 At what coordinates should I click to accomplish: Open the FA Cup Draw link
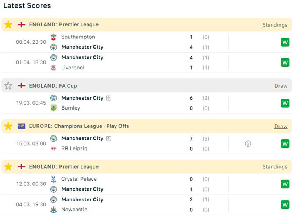[281, 86]
